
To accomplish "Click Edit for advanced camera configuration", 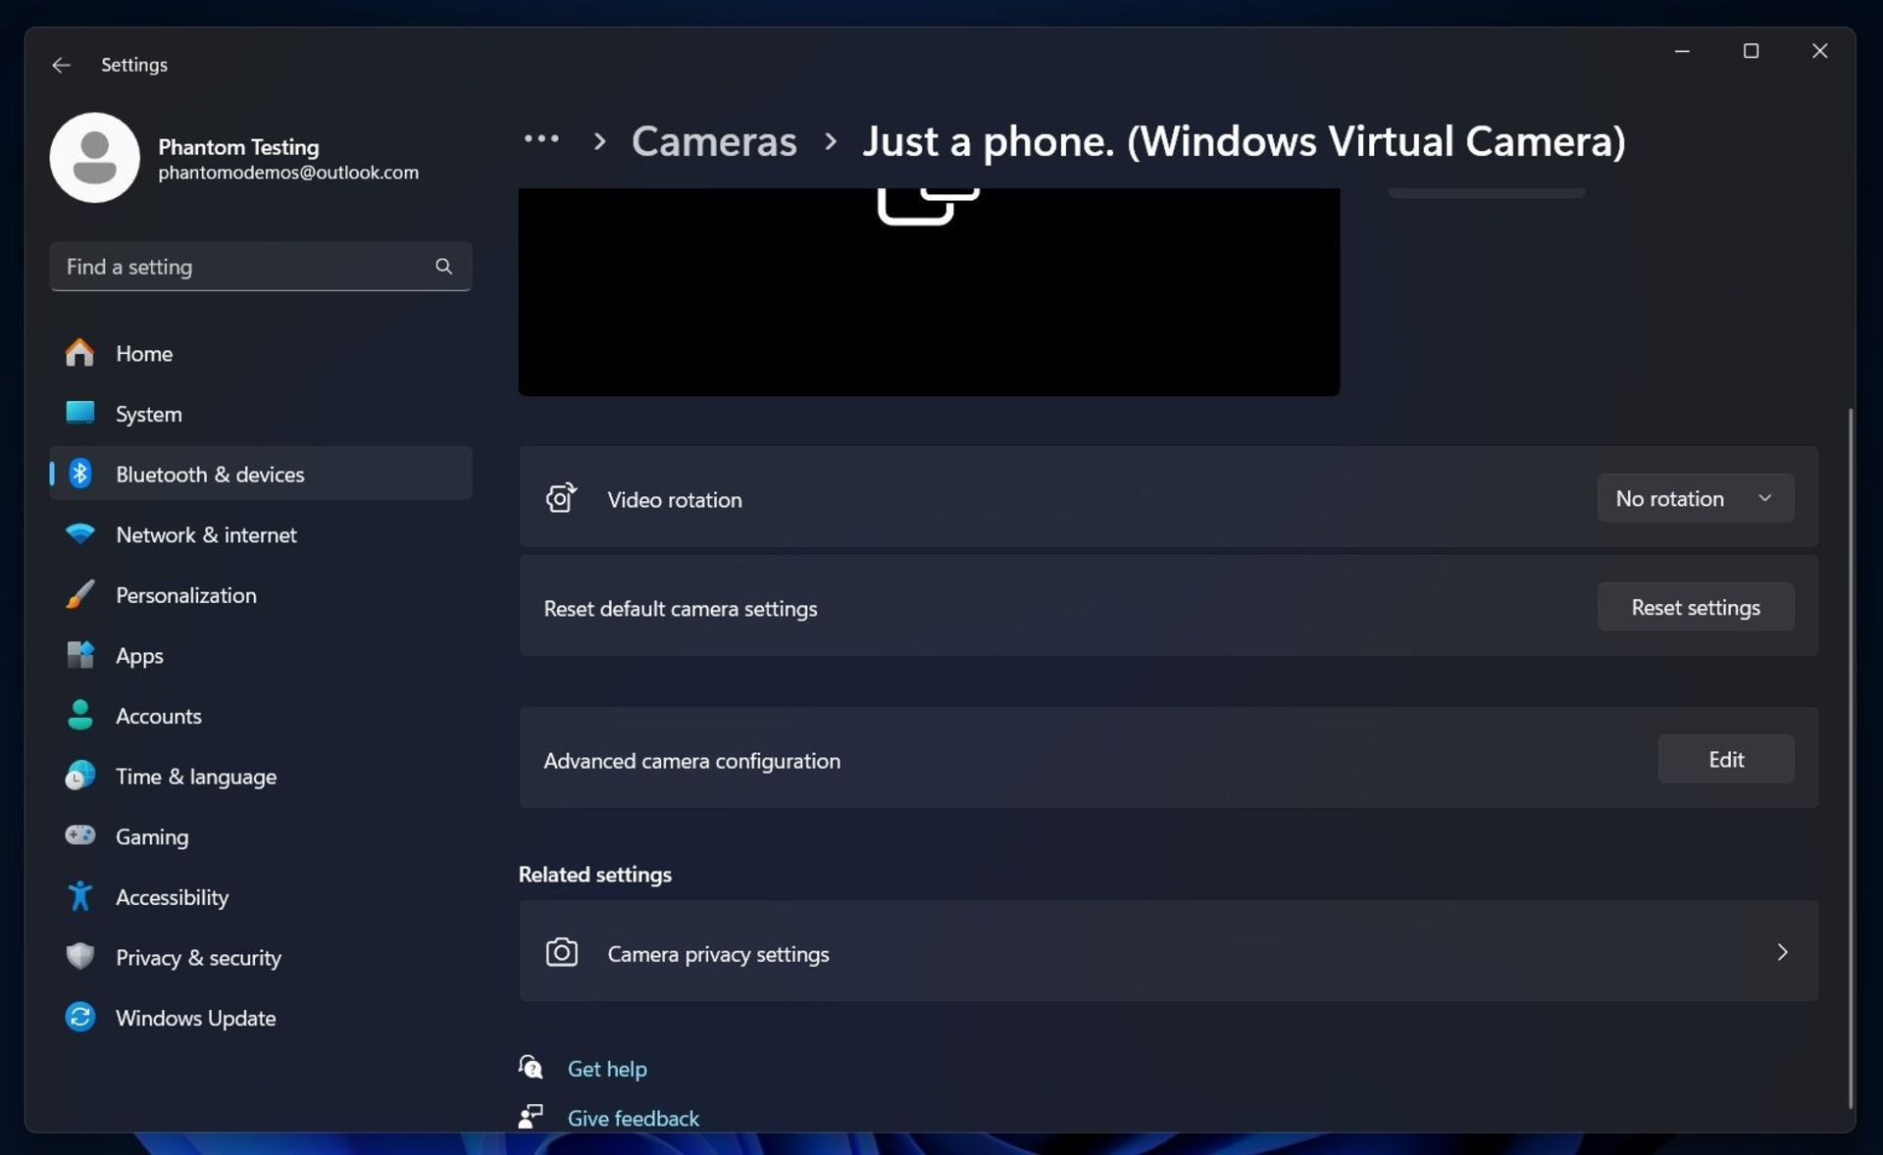I will point(1725,760).
